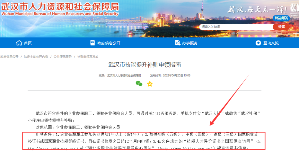Click the article title 武汉市技能提升补贴申领指南
This screenshot has height=151, width=299.
click(x=144, y=65)
